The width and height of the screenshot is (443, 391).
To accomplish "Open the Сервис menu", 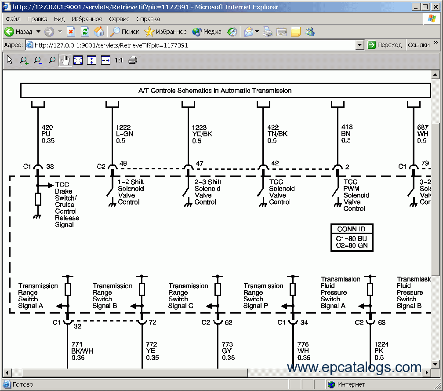I will [119, 19].
